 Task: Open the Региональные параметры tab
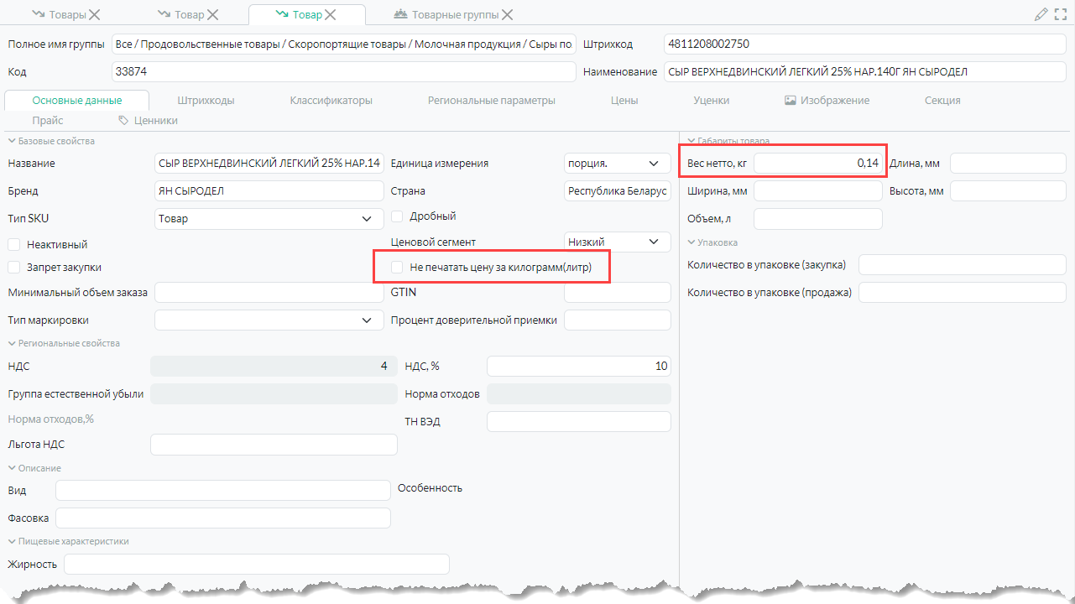tap(491, 101)
